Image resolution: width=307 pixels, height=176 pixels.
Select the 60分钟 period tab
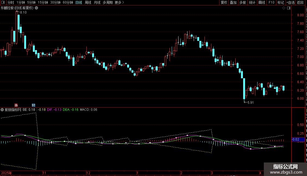tap(68, 2)
